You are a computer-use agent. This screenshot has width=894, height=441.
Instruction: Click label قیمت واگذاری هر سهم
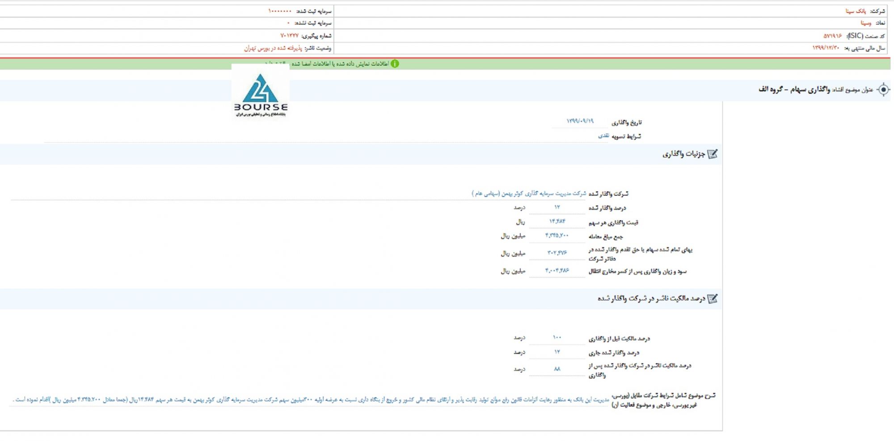[x=613, y=222]
